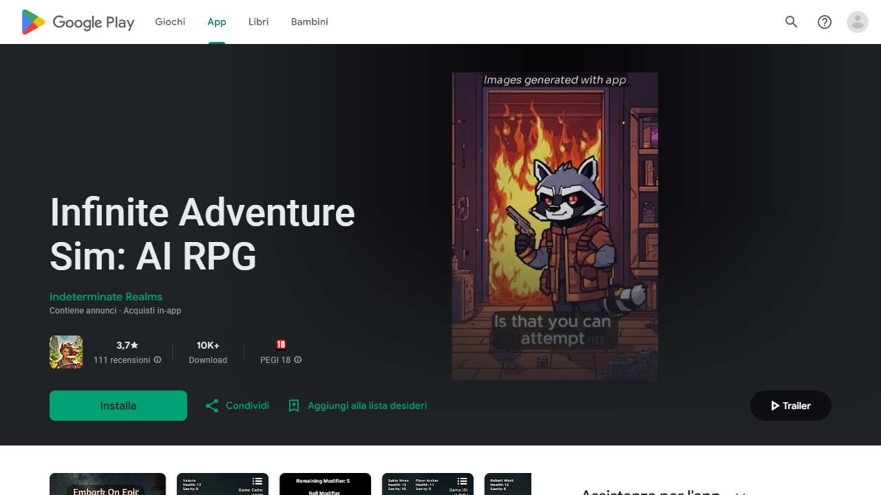Open the help icon in the header
This screenshot has height=495, width=881.
coord(824,22)
